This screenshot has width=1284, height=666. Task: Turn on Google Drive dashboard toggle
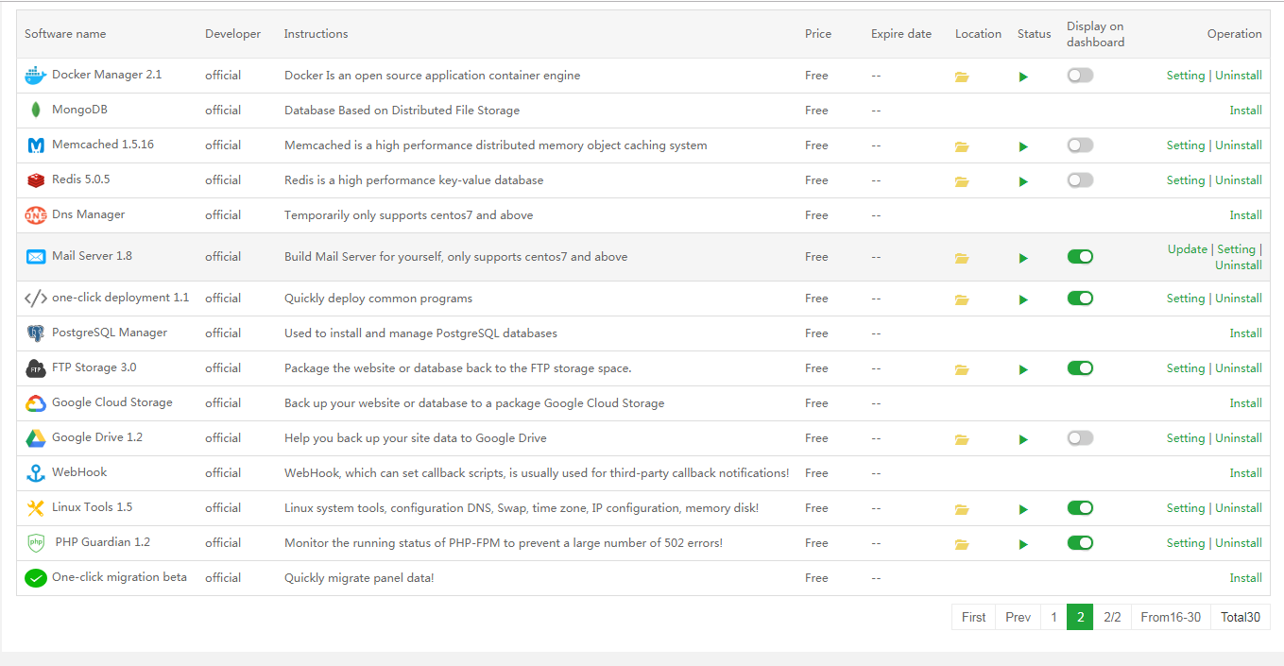pyautogui.click(x=1080, y=438)
